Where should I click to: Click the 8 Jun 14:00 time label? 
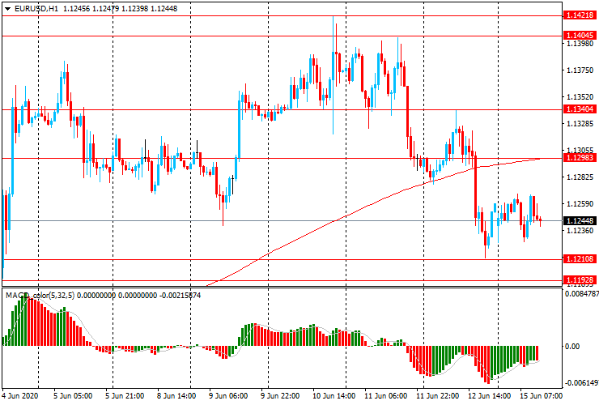[x=176, y=395]
